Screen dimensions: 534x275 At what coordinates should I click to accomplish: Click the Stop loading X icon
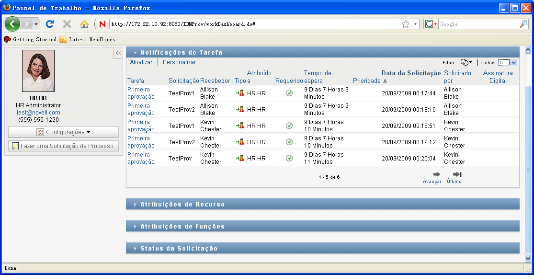tap(67, 24)
